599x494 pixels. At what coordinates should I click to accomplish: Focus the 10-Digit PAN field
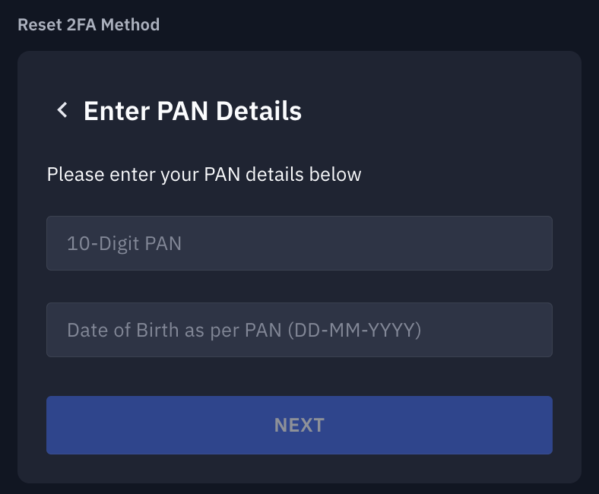click(x=299, y=243)
